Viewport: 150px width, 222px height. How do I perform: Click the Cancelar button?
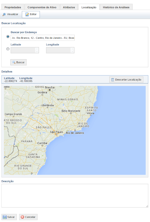click(x=28, y=217)
